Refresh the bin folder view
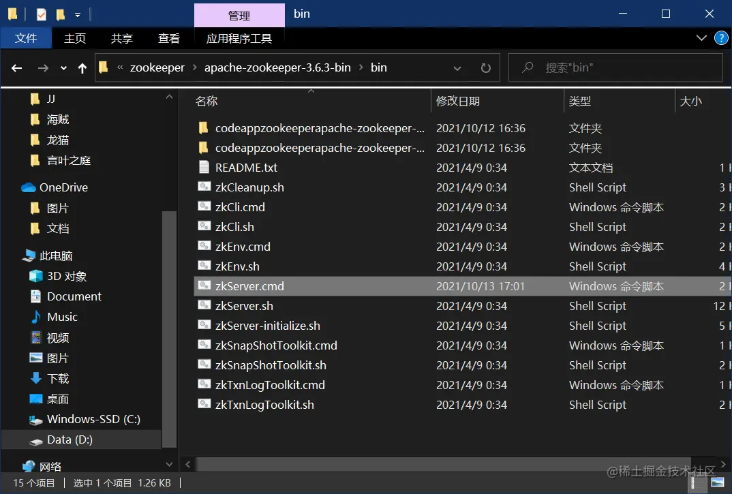The image size is (732, 494). tap(485, 68)
